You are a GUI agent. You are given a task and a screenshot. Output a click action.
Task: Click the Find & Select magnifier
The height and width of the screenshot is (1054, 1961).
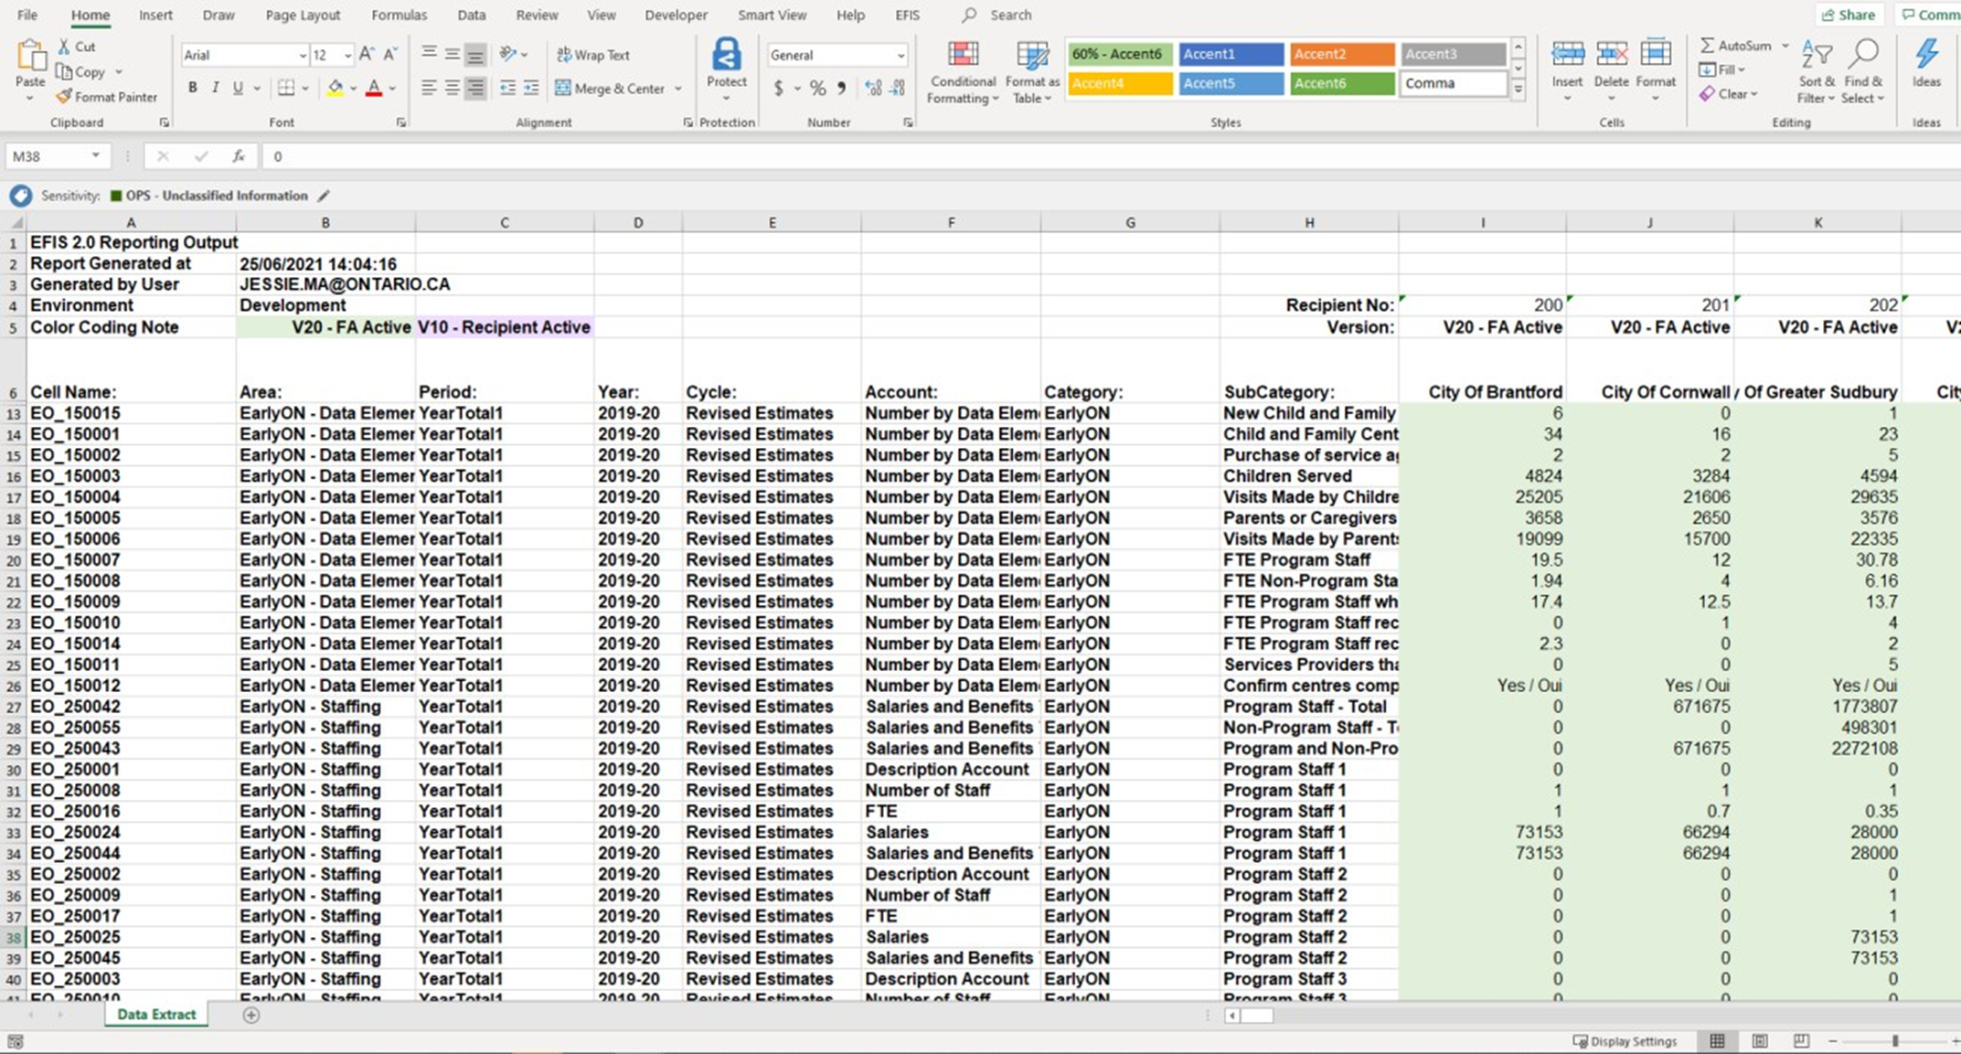point(1863,54)
